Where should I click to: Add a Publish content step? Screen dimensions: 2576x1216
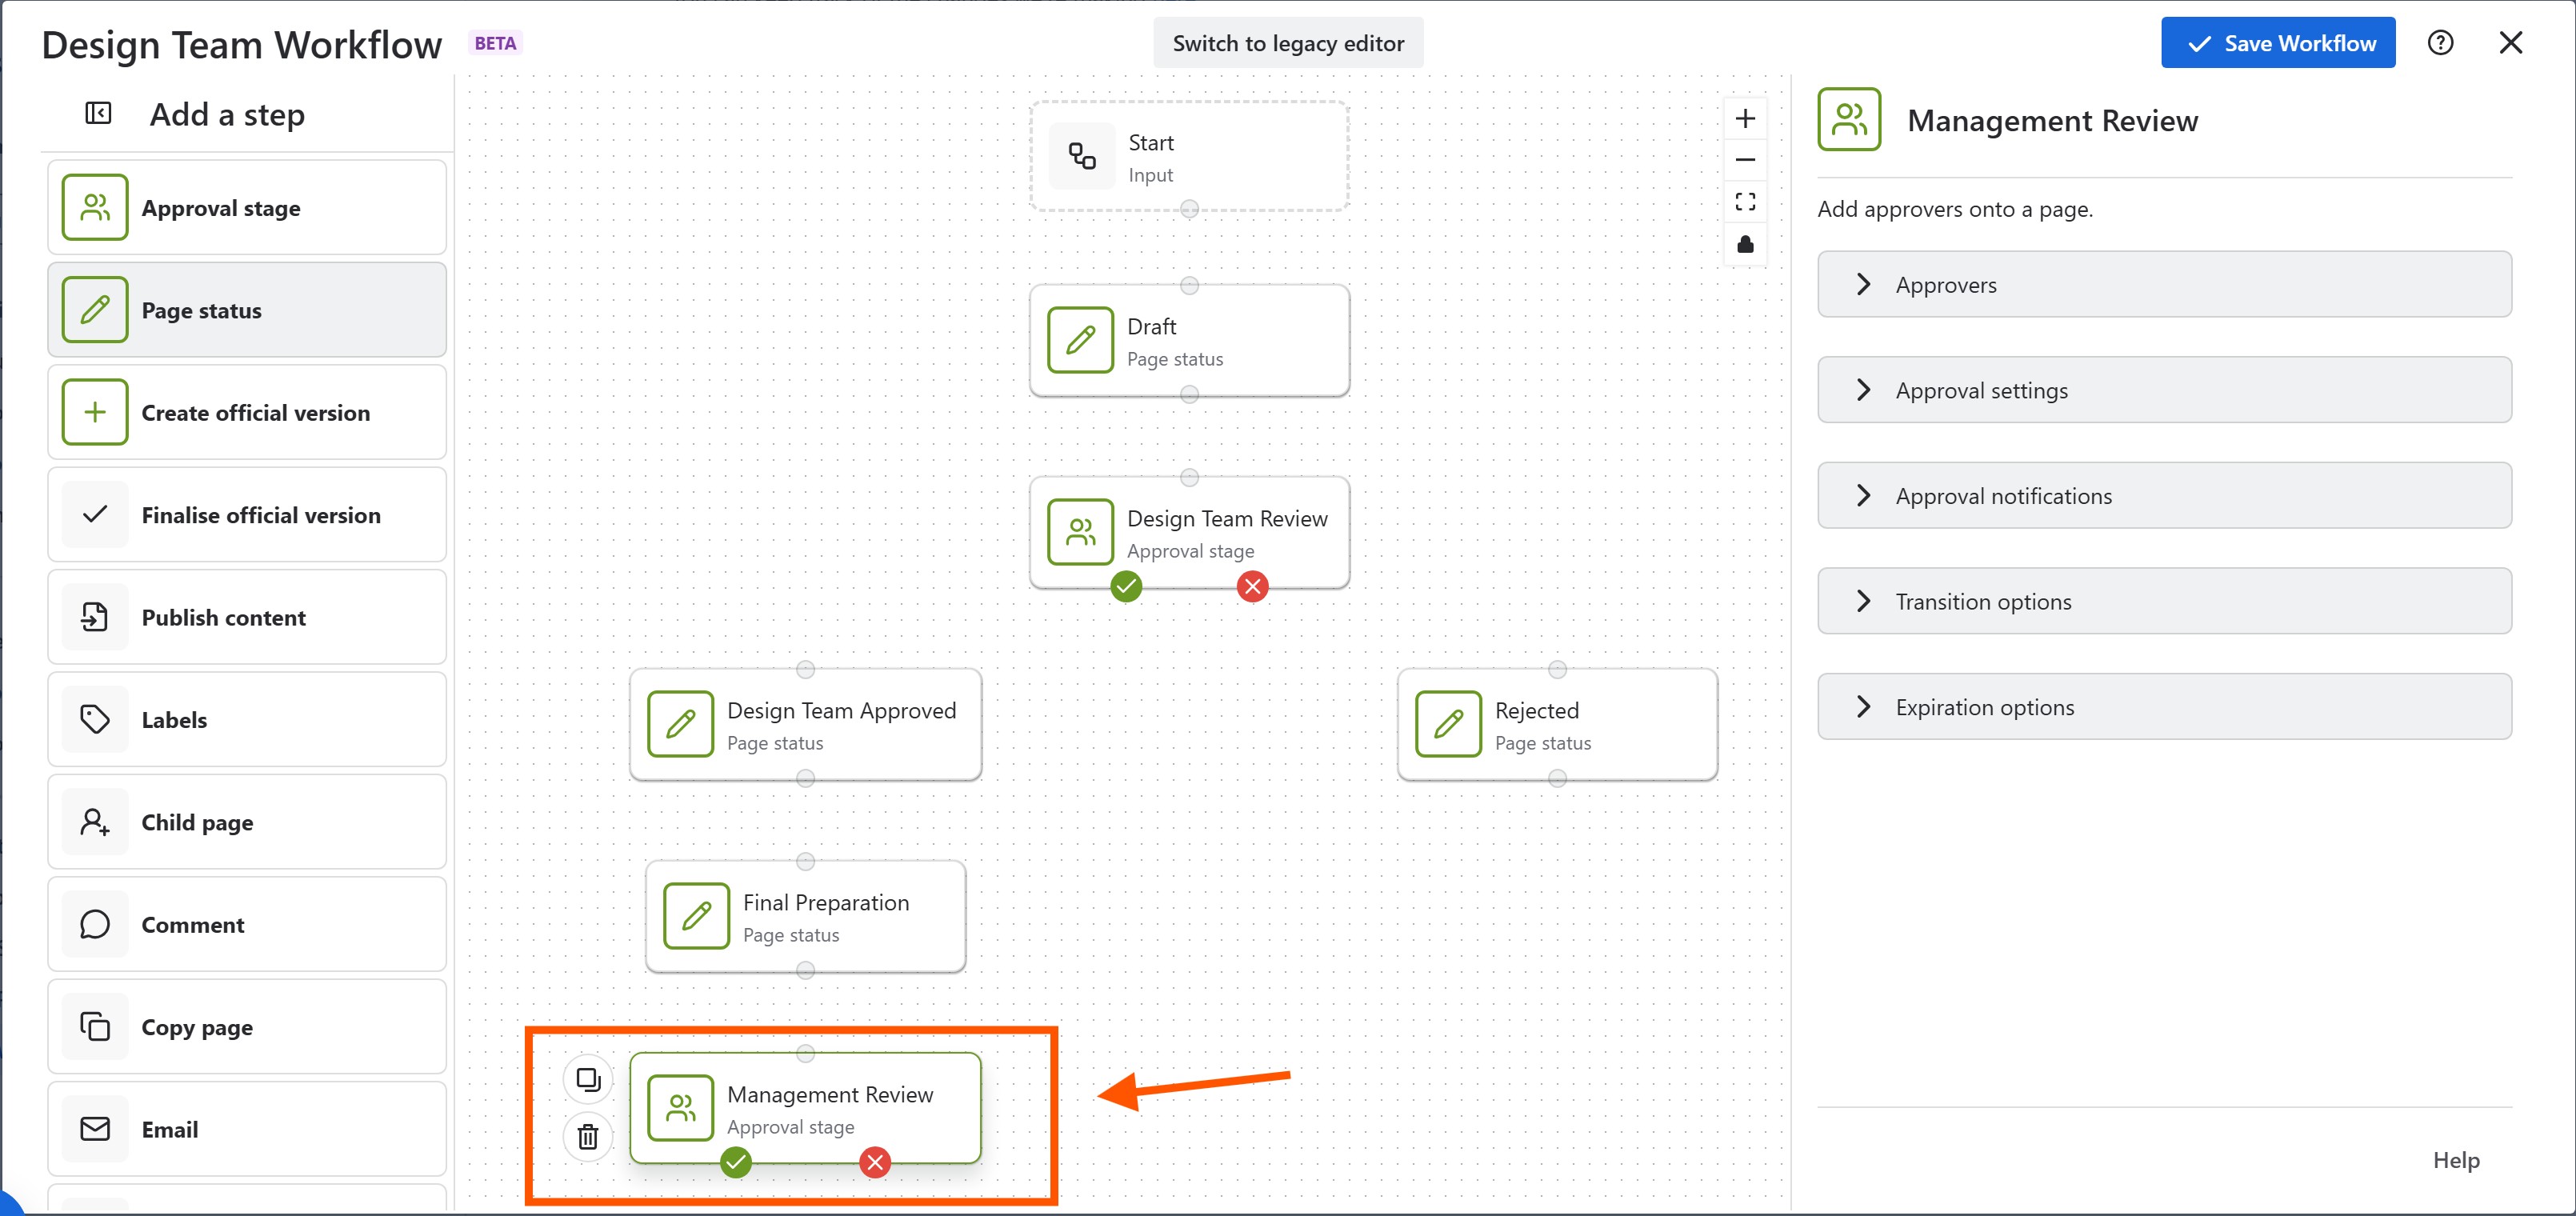point(246,617)
